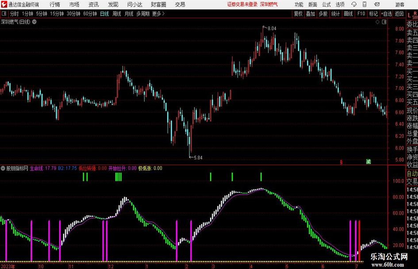
Task: Click the diamond icon at chart top-right
Action: point(377,22)
